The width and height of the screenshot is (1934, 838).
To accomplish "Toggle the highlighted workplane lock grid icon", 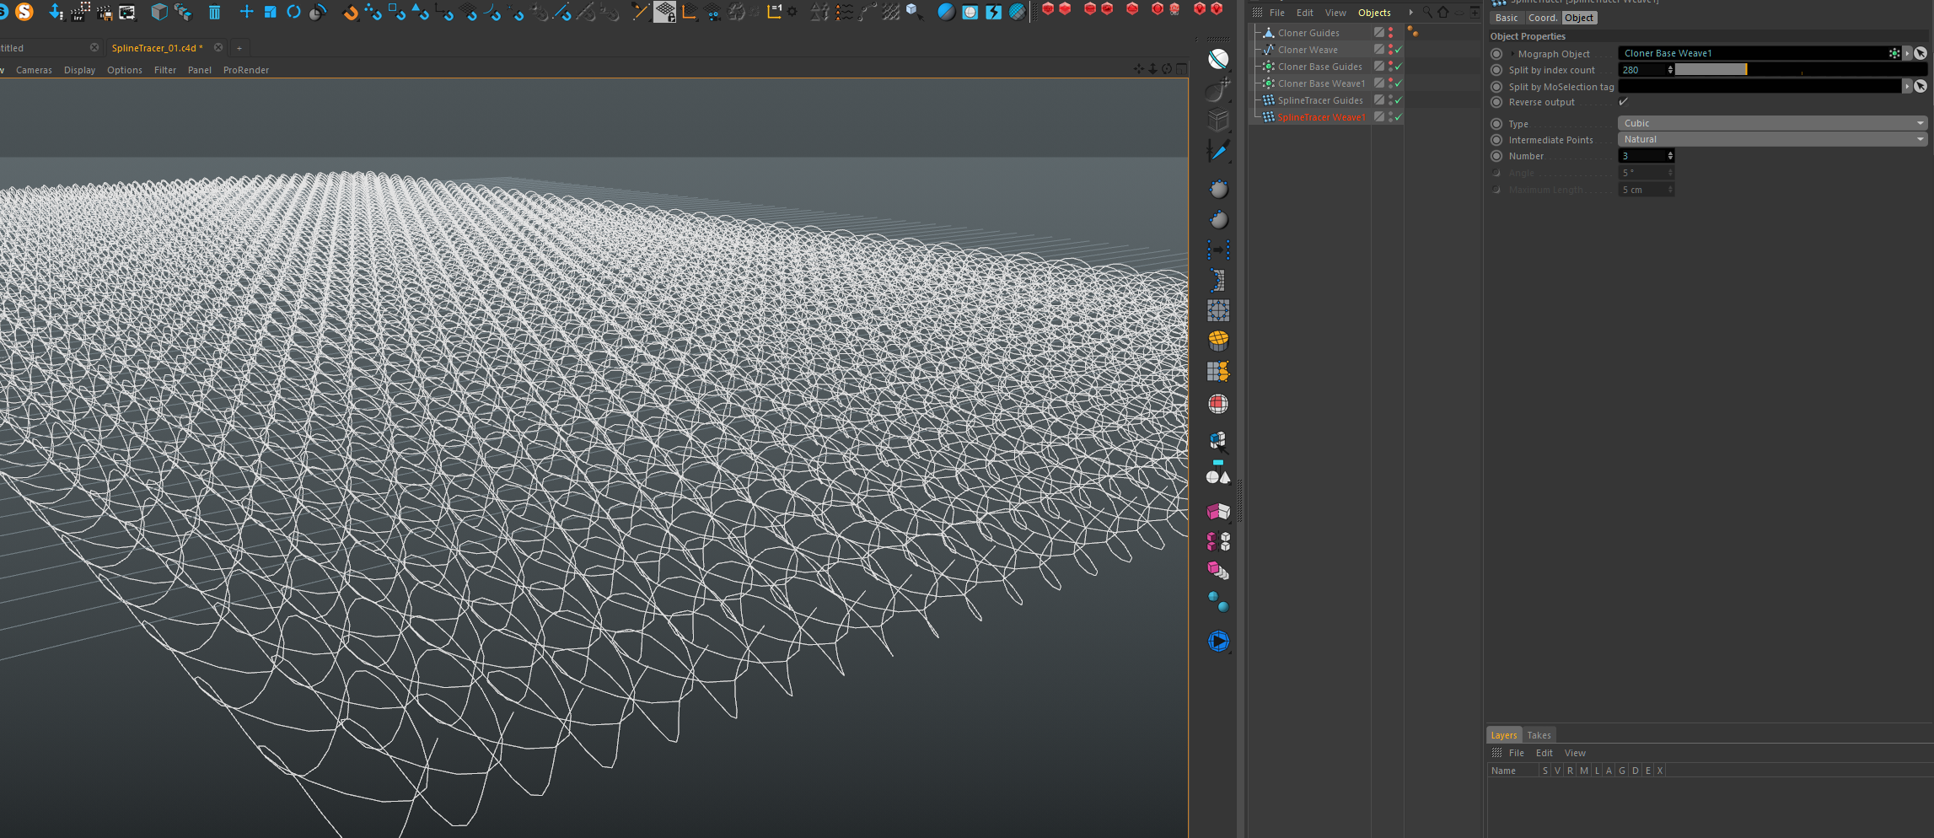I will pyautogui.click(x=665, y=12).
